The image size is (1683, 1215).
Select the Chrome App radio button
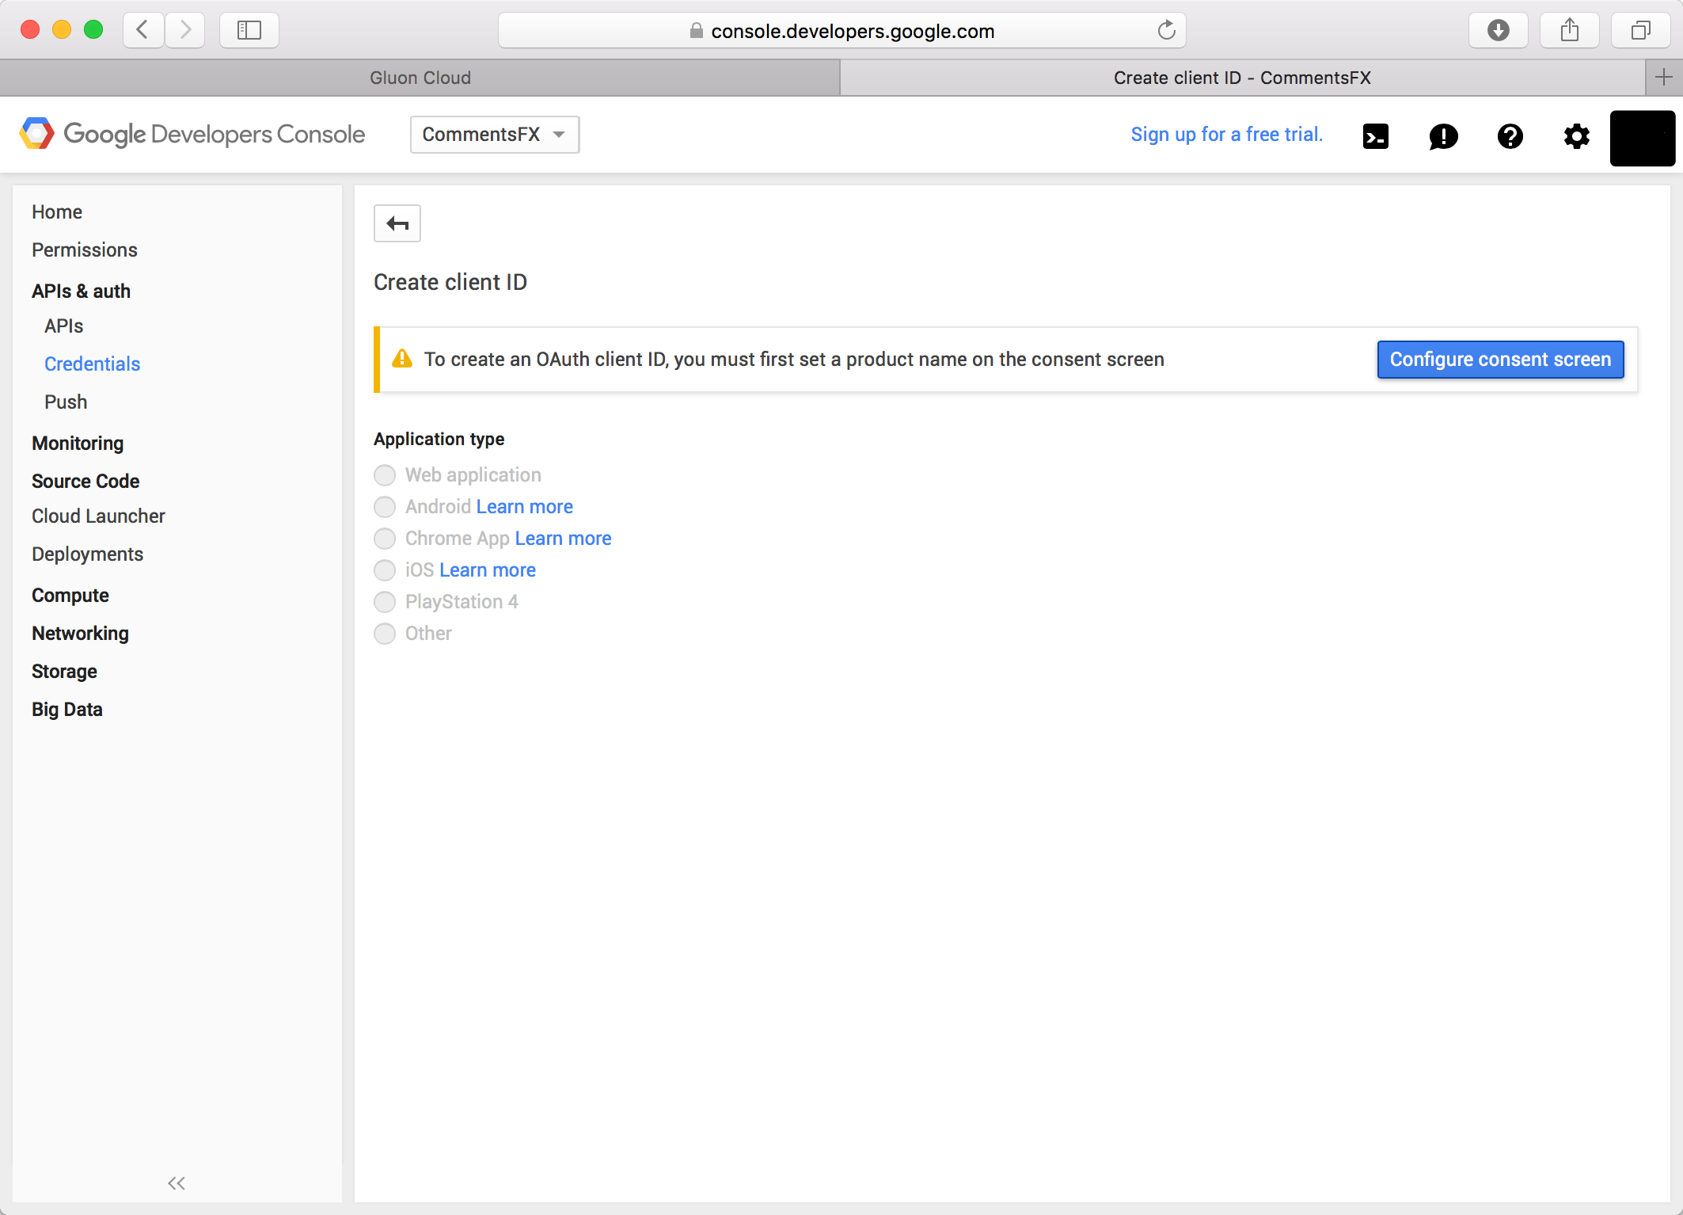(385, 539)
